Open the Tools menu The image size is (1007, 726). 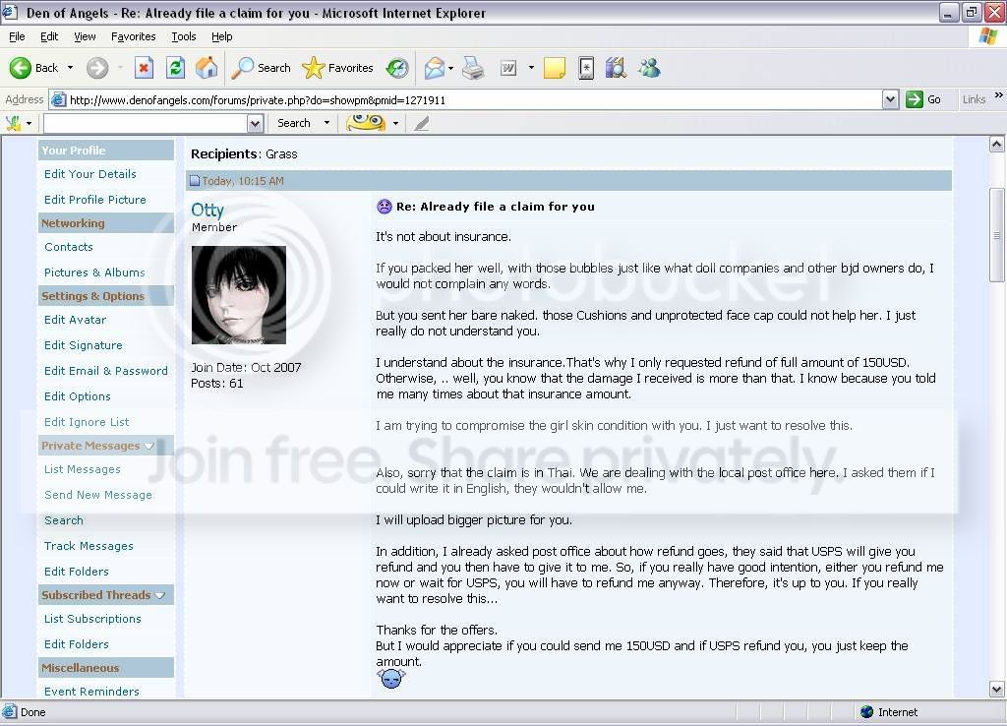point(184,36)
